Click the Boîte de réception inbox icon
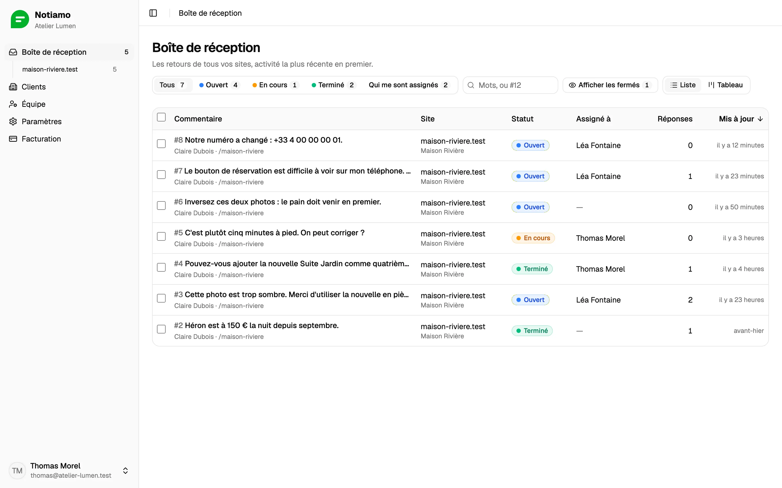Image resolution: width=782 pixels, height=488 pixels. 13,52
